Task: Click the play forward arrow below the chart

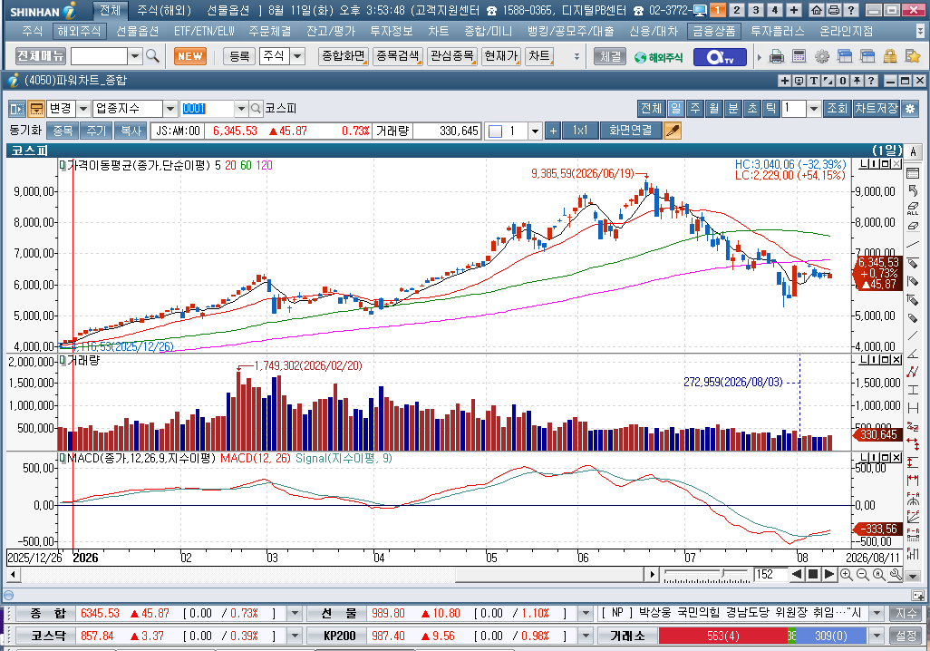Action: coord(829,575)
